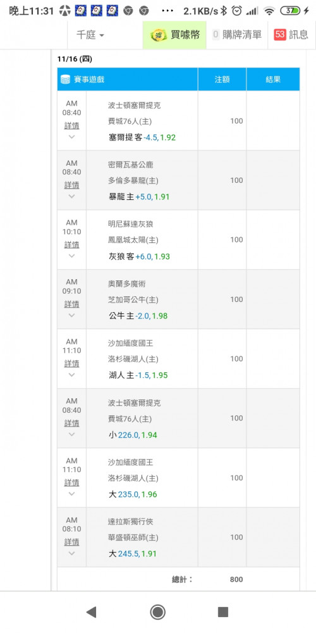Tap the Android recent apps square
Screen dimensions: 316x633
223,612
